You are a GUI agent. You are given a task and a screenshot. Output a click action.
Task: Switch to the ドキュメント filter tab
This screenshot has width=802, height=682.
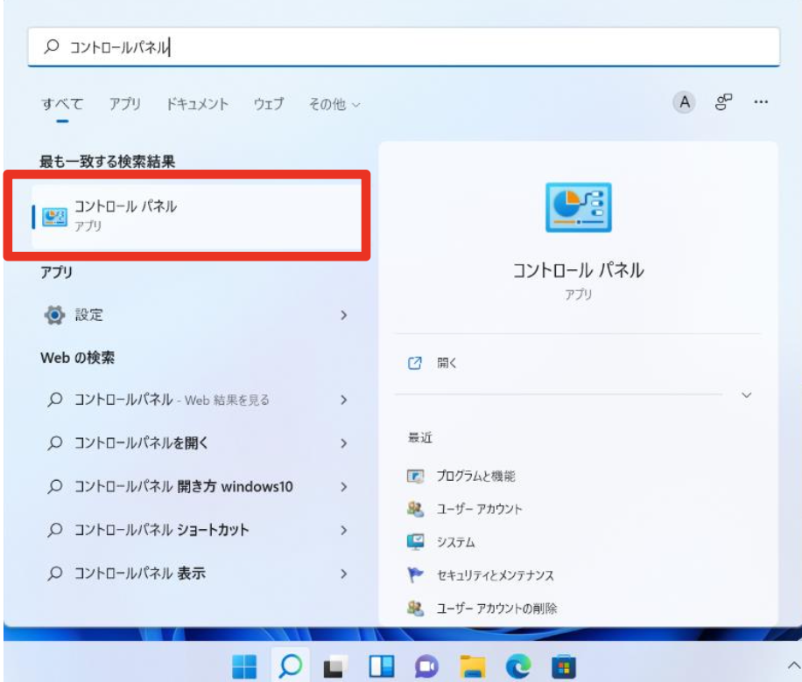pyautogui.click(x=197, y=104)
